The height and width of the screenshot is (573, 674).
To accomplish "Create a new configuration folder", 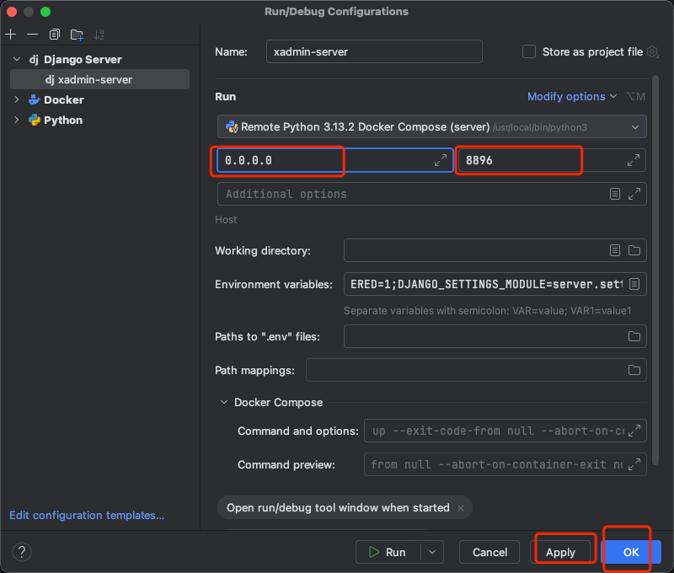I will [x=77, y=35].
